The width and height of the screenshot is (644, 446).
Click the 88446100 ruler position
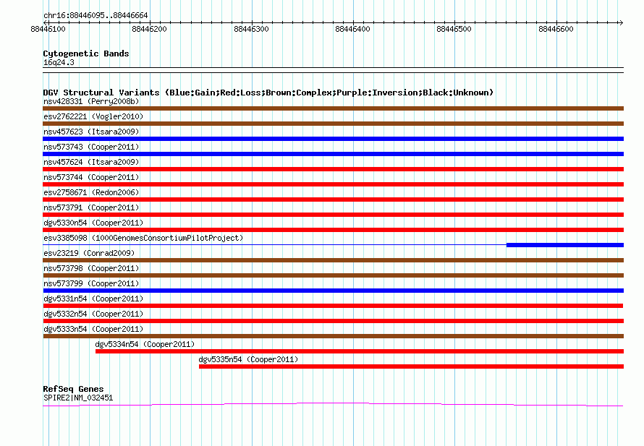pos(48,29)
